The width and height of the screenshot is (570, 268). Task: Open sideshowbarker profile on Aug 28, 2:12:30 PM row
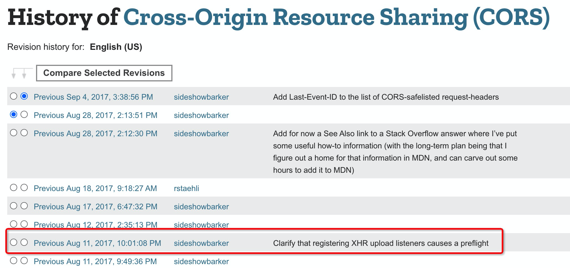tap(201, 133)
